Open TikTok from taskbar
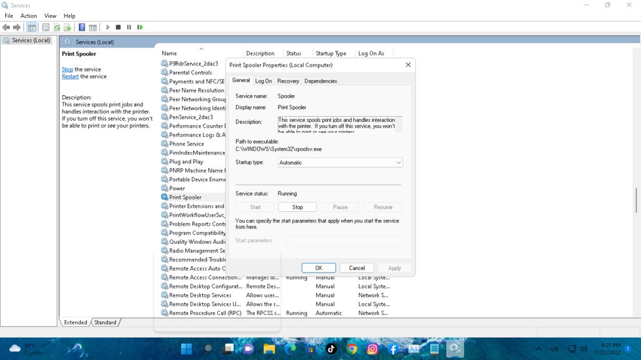641x360 pixels. (x=331, y=349)
